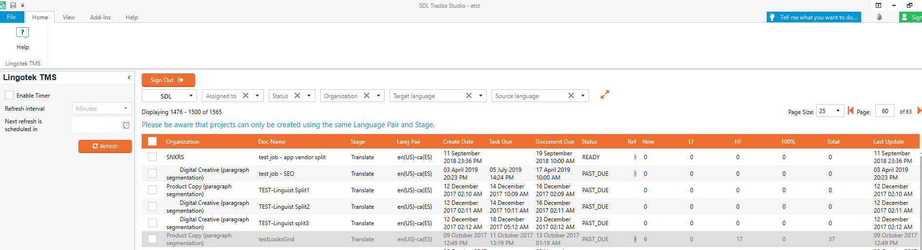This screenshot has width=922, height=250.
Task: Switch to the Home ribbon tab
Action: pos(40,17)
